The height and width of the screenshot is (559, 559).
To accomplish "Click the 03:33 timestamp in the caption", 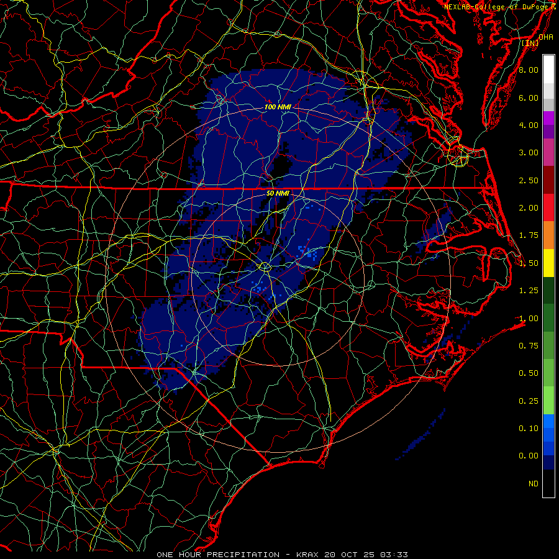I will pos(394,555).
